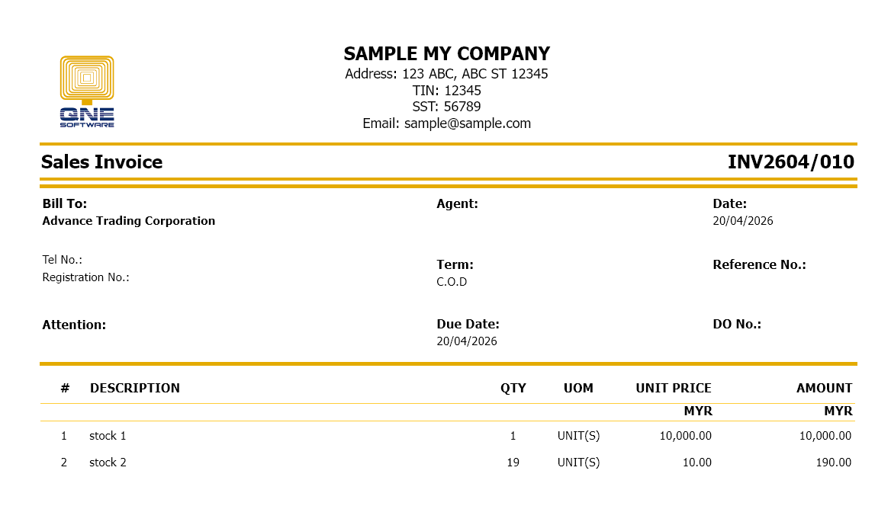891x509 pixels.
Task: Click the QNE Software logo
Action: coord(87,91)
